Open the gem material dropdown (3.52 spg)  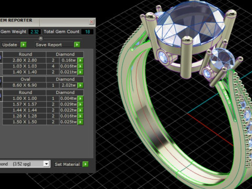46,164
